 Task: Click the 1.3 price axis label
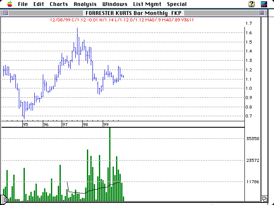point(249,61)
